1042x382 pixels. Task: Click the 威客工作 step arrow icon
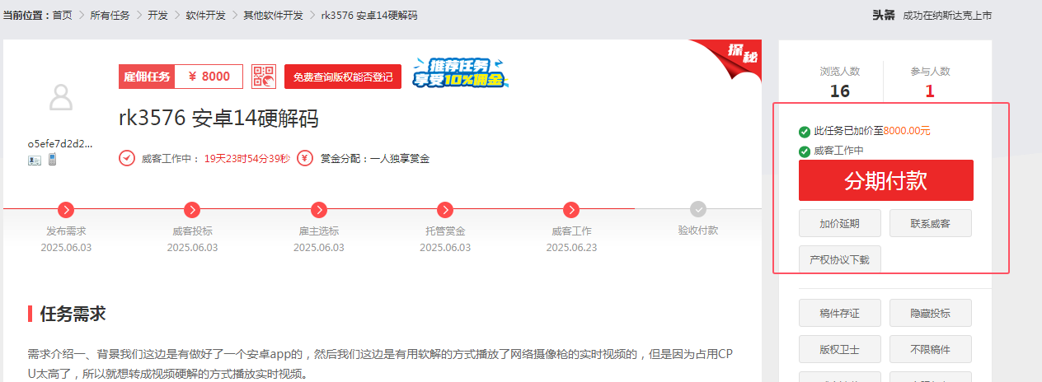click(x=571, y=210)
